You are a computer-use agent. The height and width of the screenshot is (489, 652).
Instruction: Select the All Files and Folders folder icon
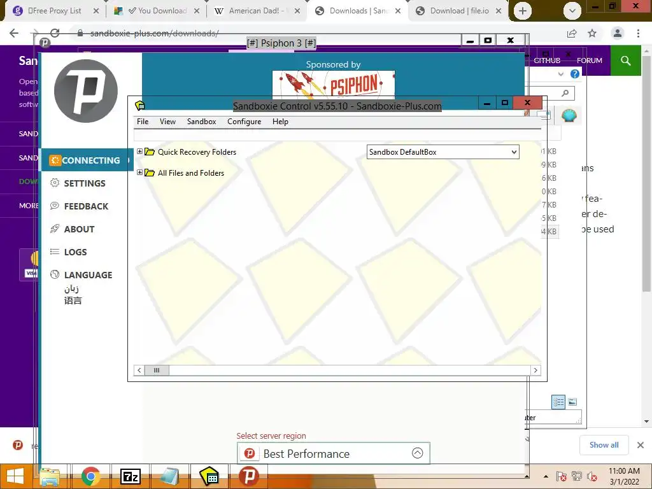[x=150, y=173]
